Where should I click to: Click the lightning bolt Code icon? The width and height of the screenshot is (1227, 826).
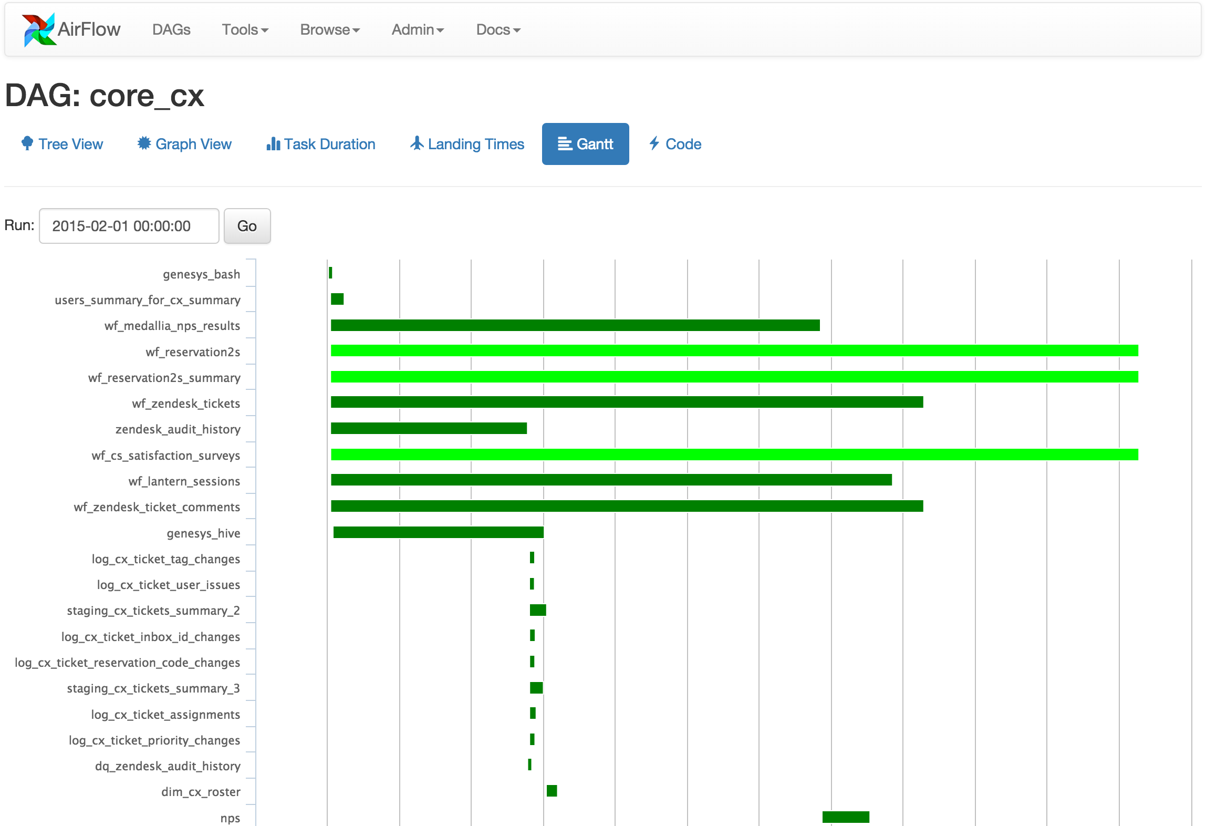[654, 143]
